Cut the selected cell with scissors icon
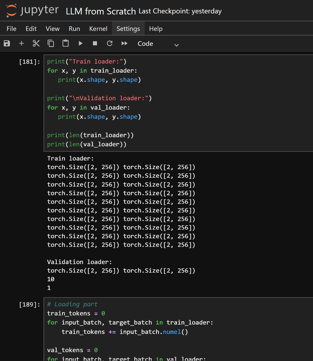This screenshot has height=361, width=313. pyautogui.click(x=36, y=44)
